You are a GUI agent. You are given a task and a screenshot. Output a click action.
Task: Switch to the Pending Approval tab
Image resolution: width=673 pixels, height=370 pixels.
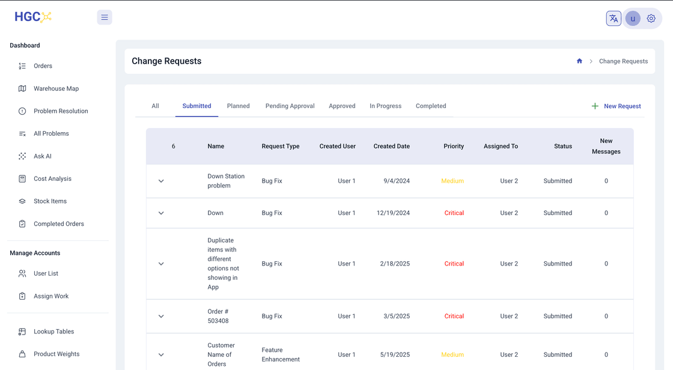click(x=290, y=106)
